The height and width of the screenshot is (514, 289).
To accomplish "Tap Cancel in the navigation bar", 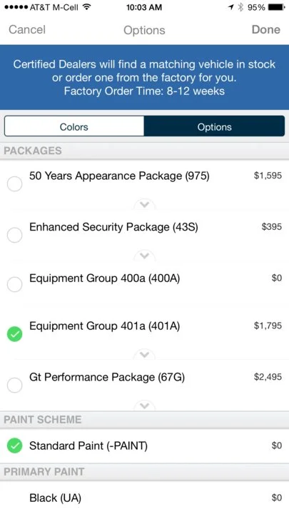I will click(27, 29).
